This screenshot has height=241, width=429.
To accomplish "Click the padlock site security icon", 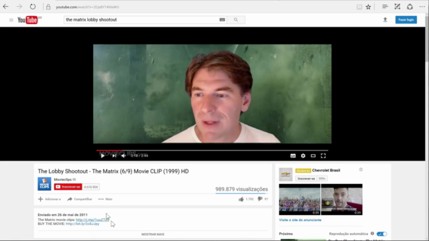I will (48, 7).
